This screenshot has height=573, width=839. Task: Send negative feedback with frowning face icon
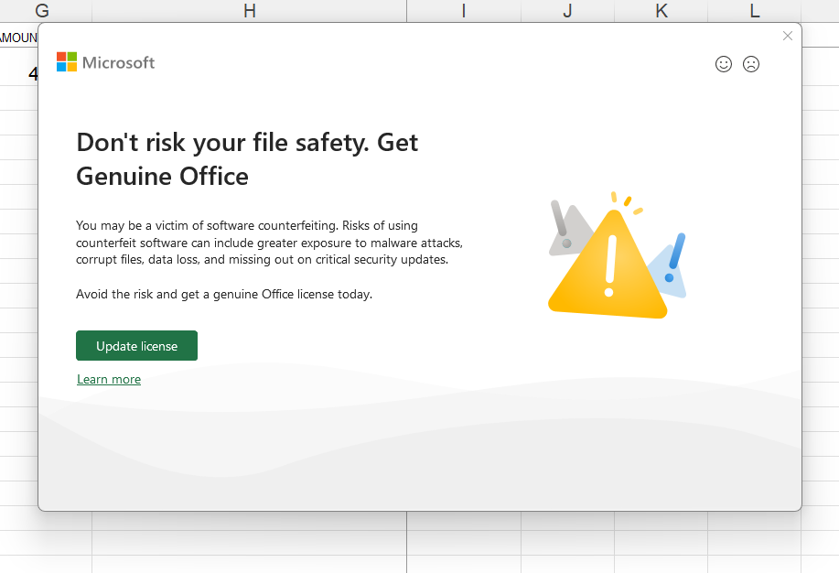coord(751,64)
